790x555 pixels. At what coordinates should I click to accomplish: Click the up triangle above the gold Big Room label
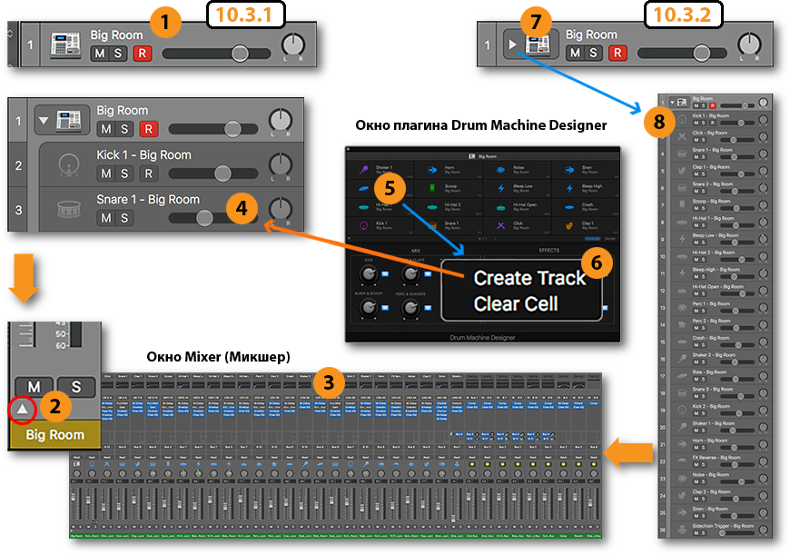22,409
